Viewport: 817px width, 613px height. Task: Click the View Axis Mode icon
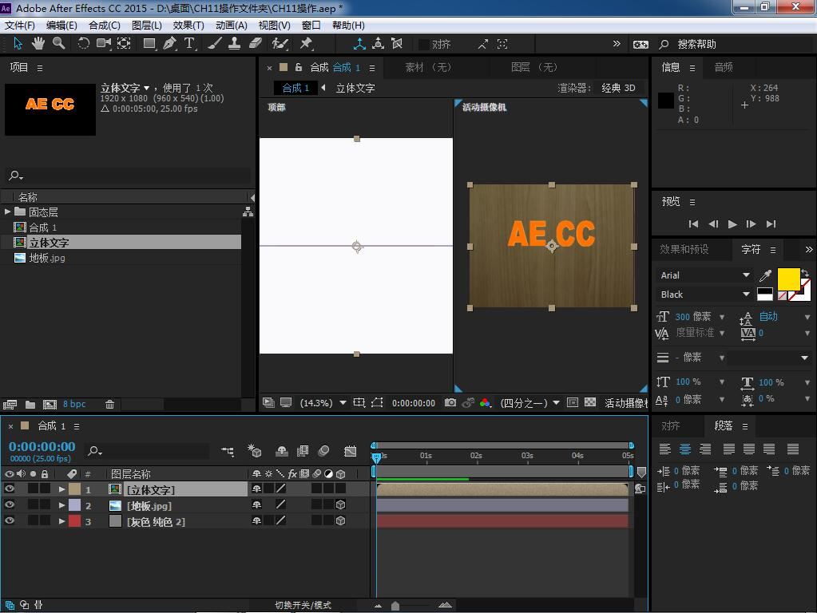click(x=397, y=44)
